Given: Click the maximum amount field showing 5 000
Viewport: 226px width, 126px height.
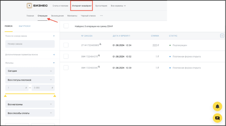Looking at the screenshot, I should [43, 88].
